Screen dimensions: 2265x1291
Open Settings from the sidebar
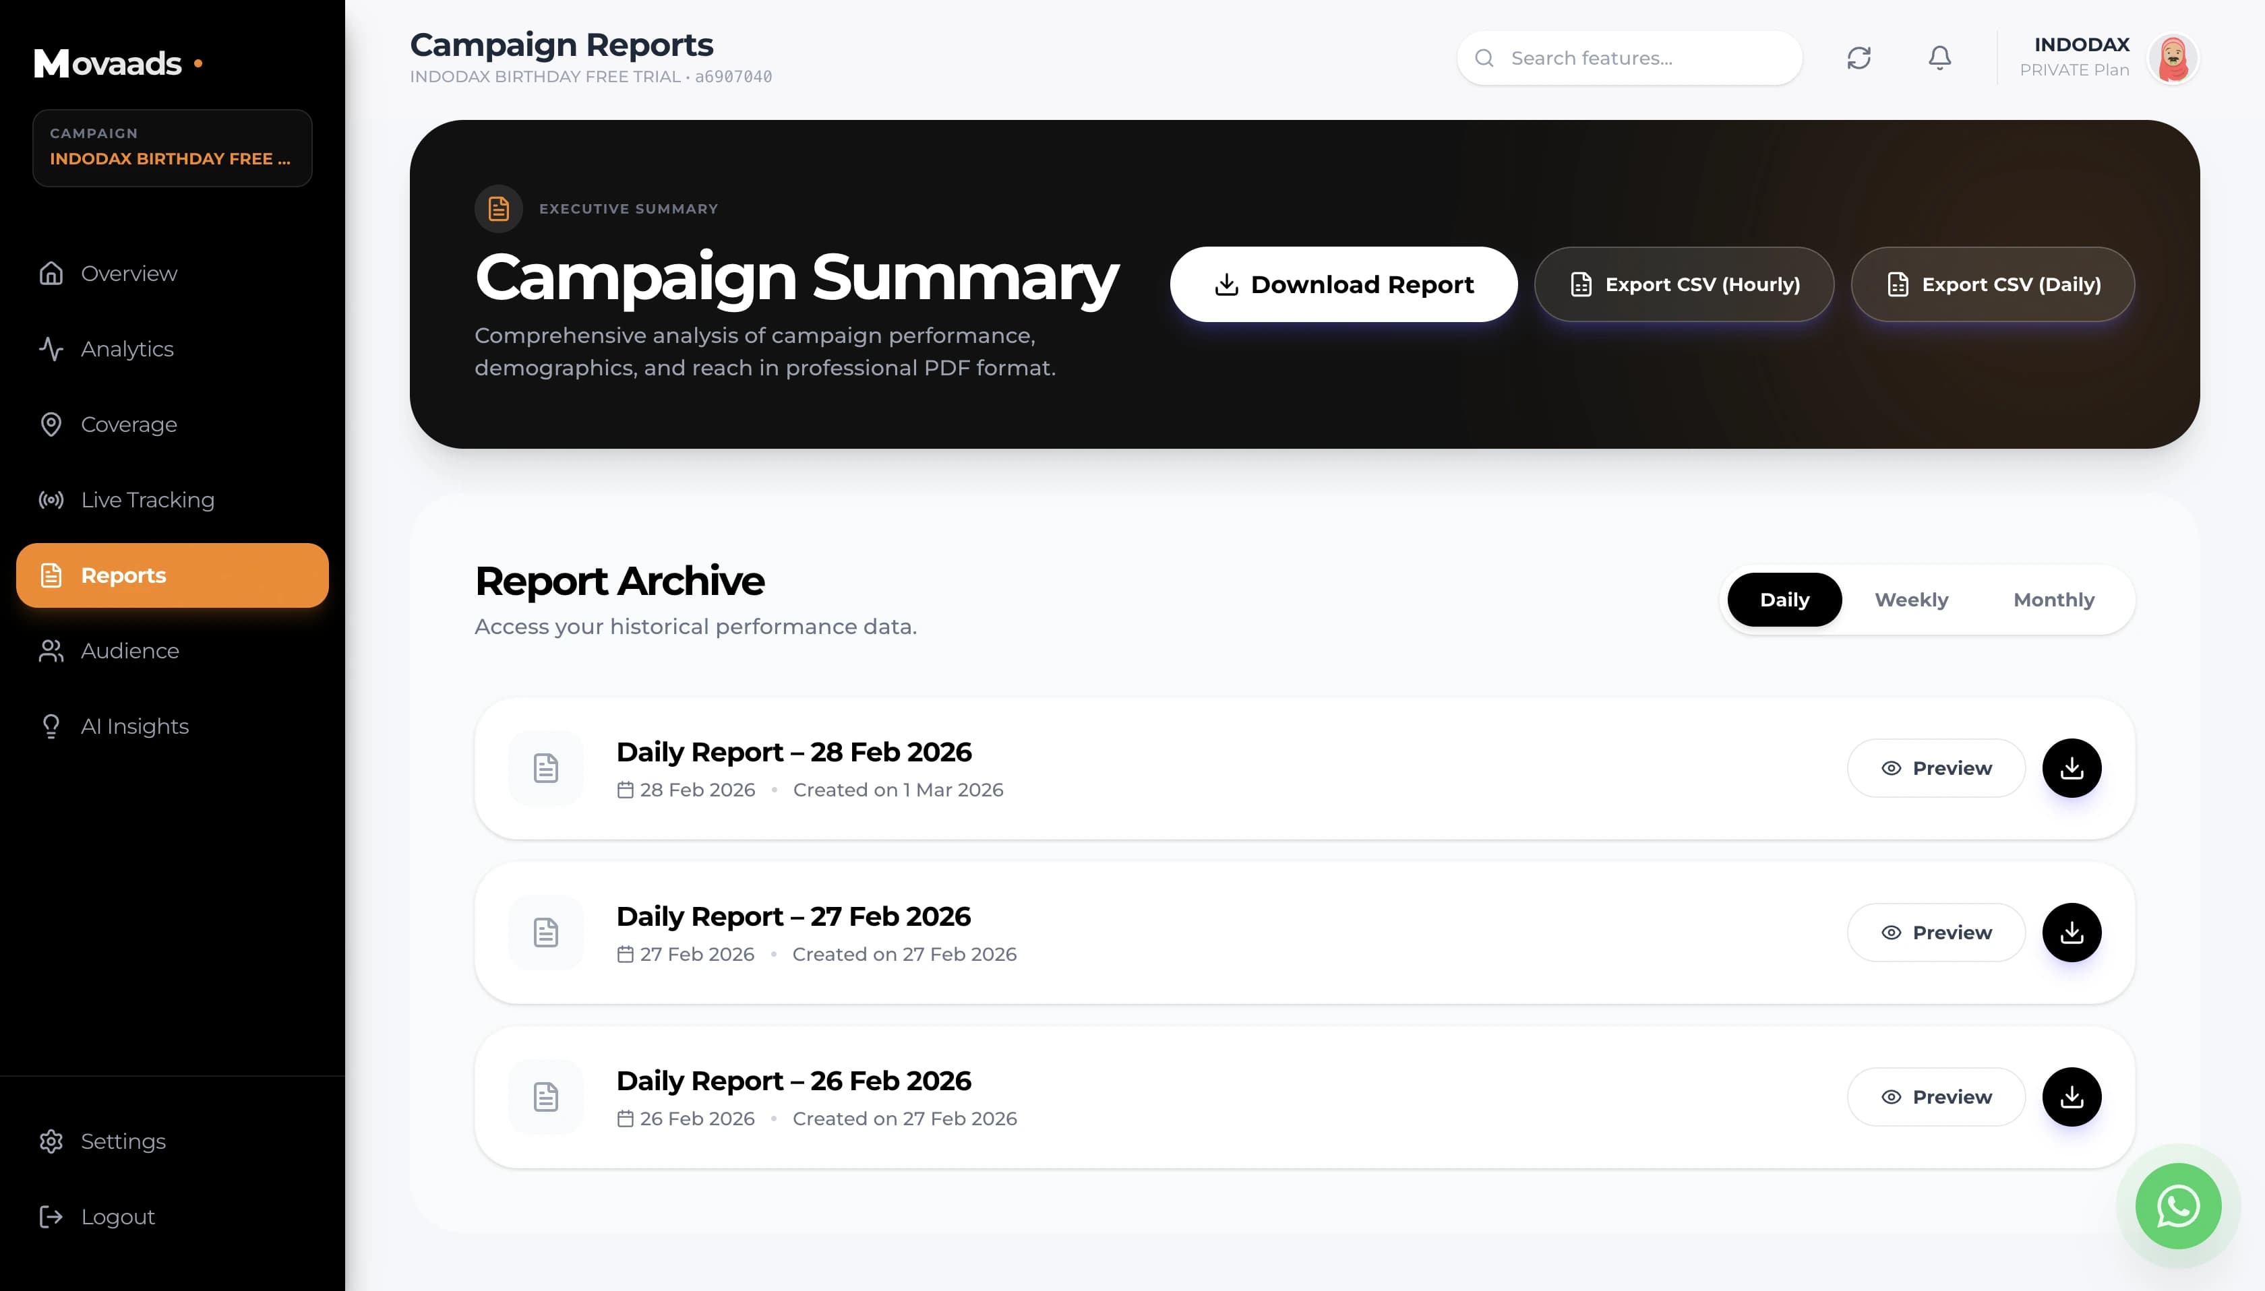(x=123, y=1141)
